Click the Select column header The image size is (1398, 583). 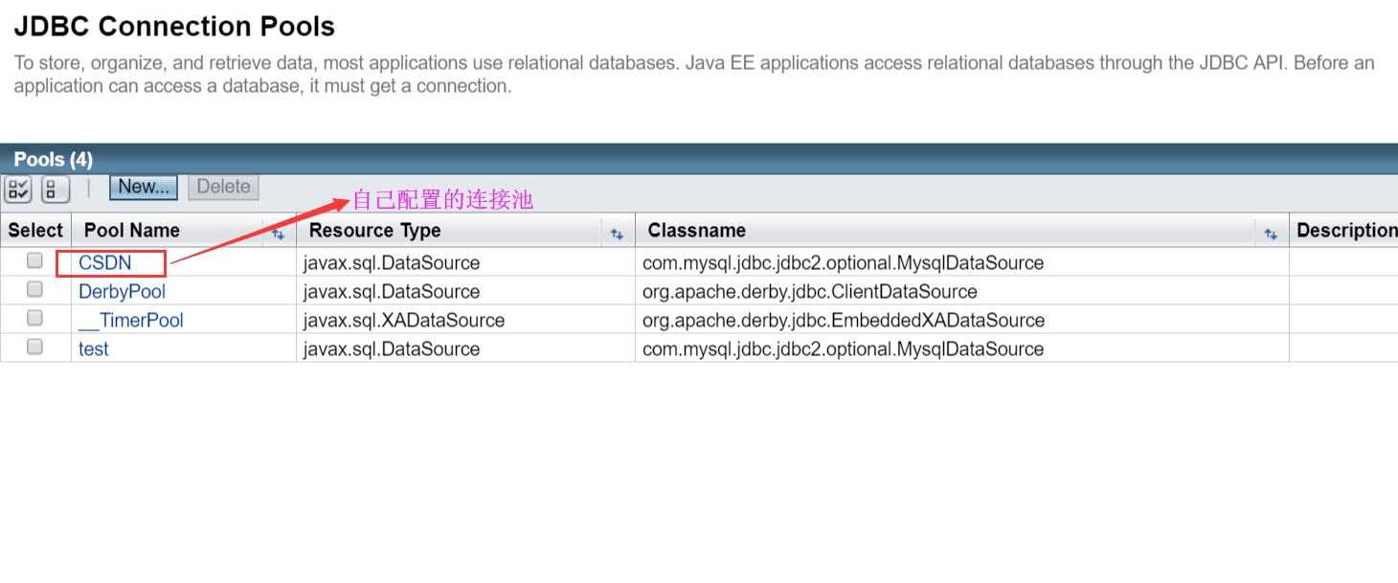pos(35,230)
